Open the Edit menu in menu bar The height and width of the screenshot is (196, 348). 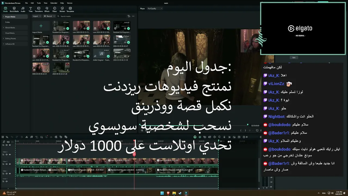click(32, 3)
